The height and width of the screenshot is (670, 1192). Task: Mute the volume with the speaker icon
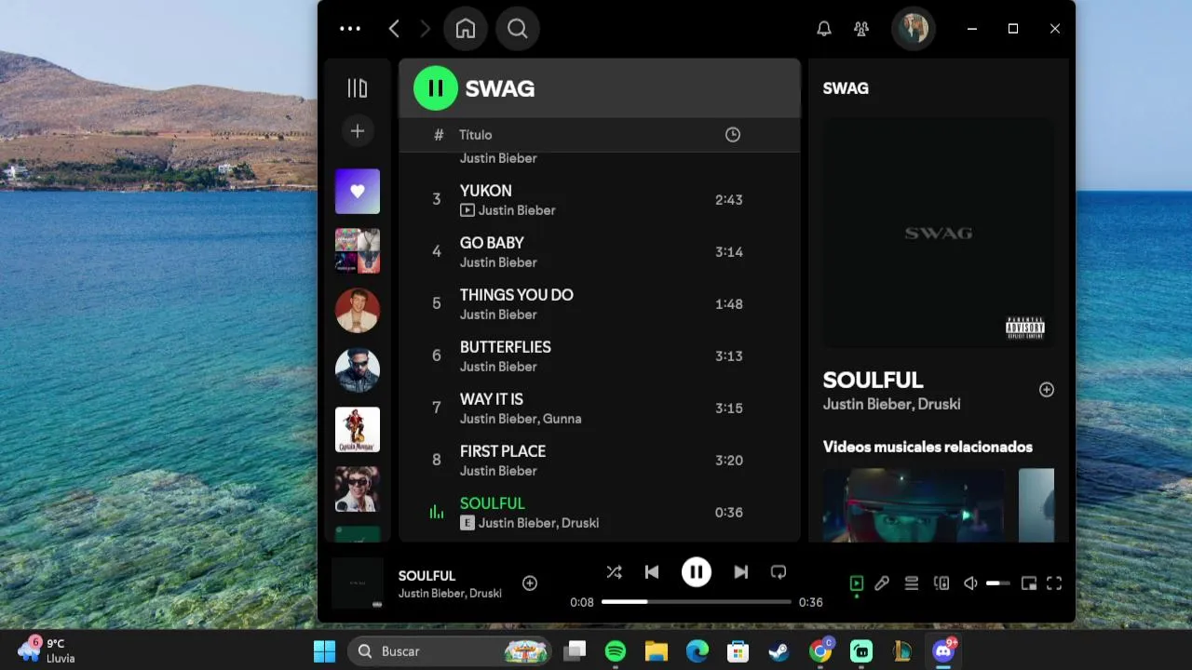[x=970, y=583]
